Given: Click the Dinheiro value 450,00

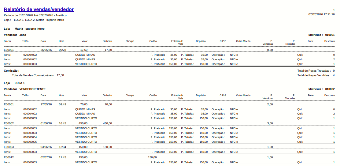Looking at the screenshot, I should 107,123.
